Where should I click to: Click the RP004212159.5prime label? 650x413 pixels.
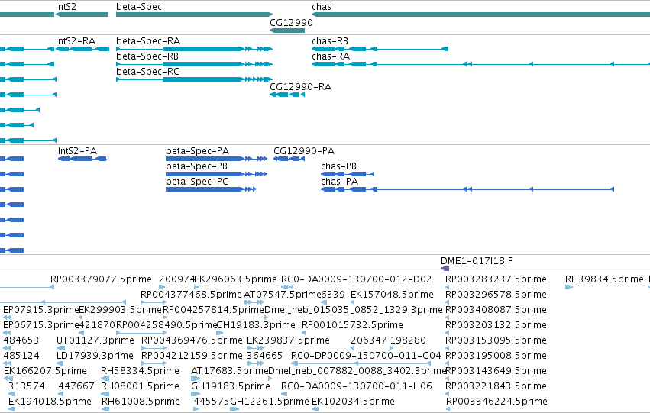tap(192, 356)
